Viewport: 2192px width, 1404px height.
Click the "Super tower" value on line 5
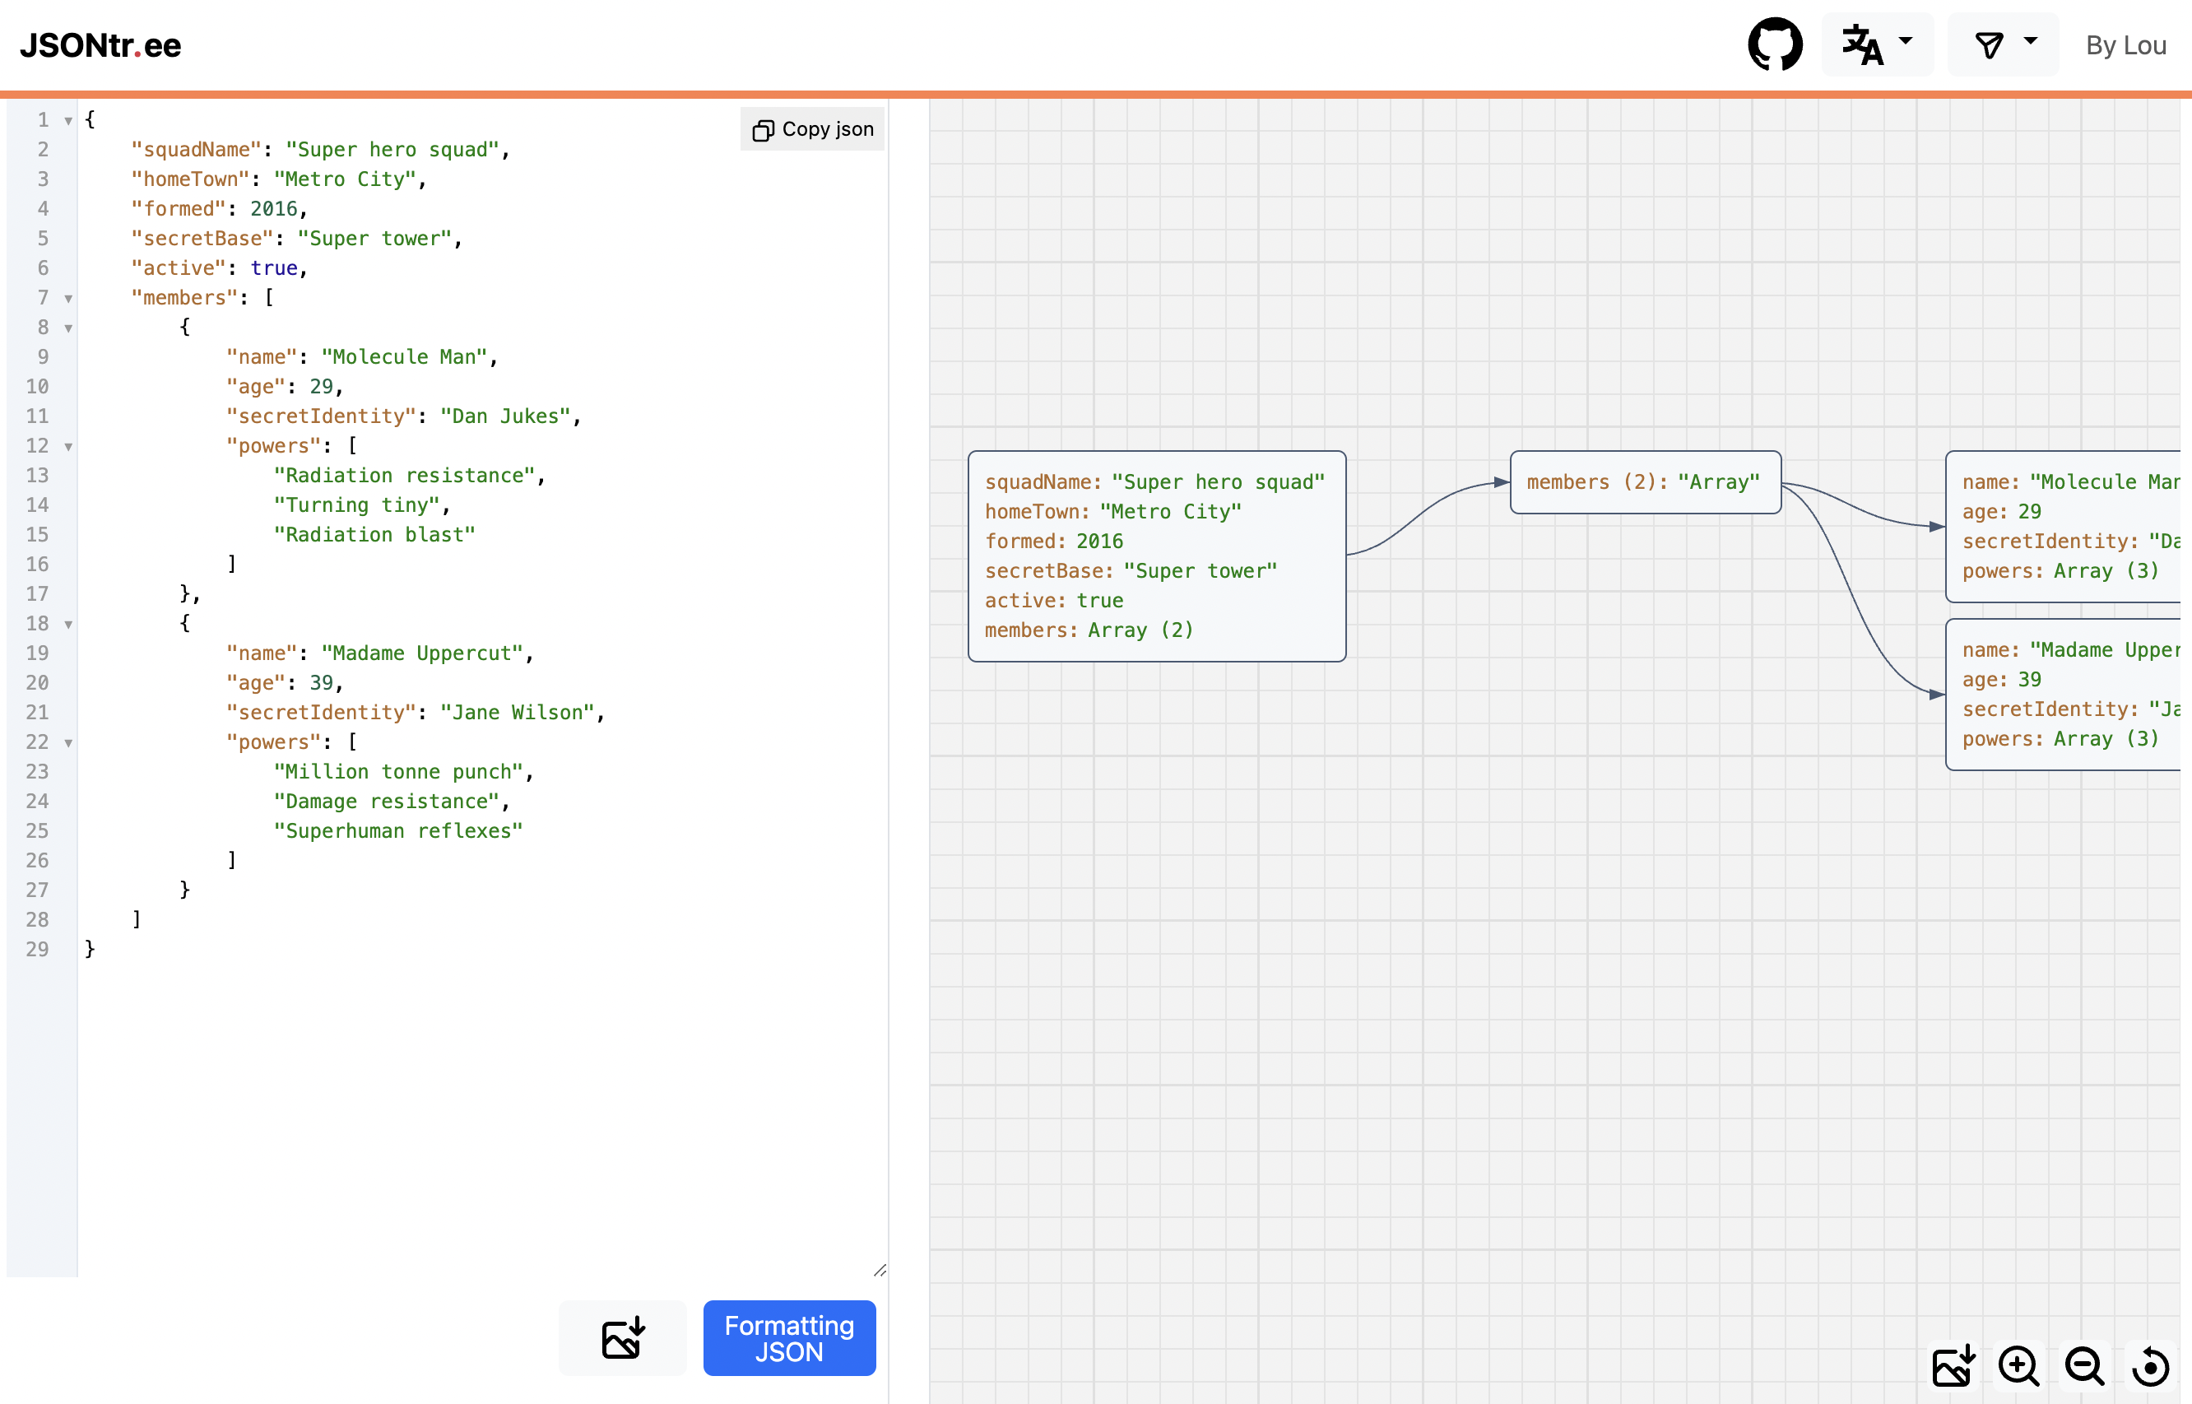coord(374,239)
